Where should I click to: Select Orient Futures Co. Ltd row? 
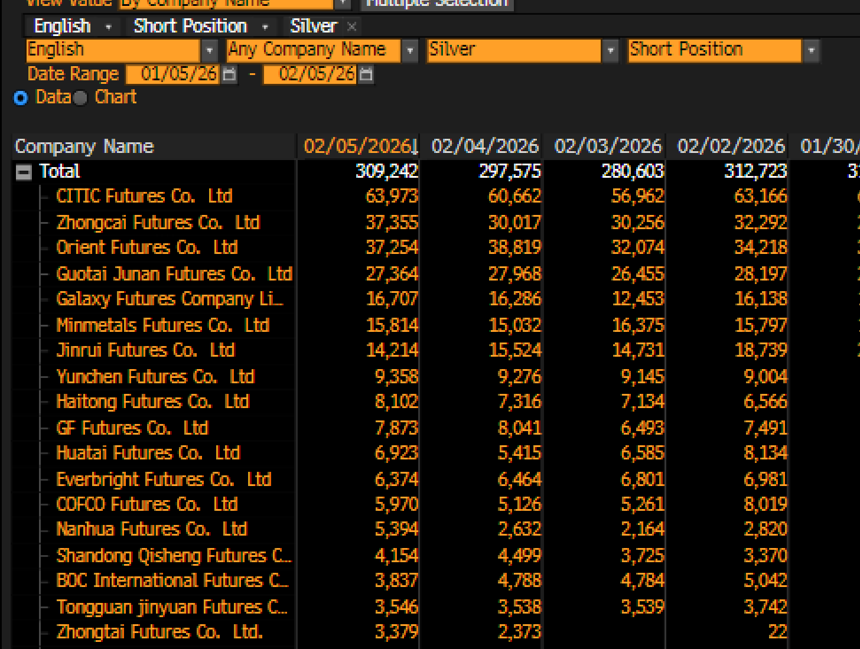click(x=147, y=247)
